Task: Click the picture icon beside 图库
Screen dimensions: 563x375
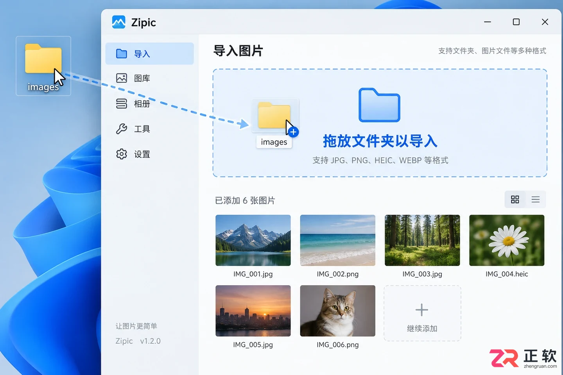Action: point(122,78)
